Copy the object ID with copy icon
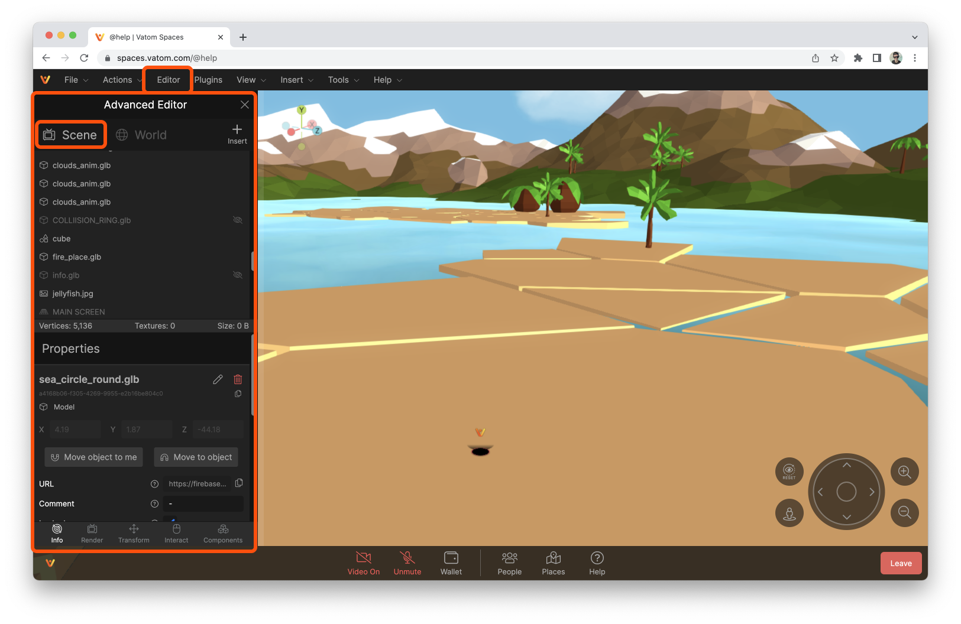Screen dimensions: 961x624 [238, 394]
